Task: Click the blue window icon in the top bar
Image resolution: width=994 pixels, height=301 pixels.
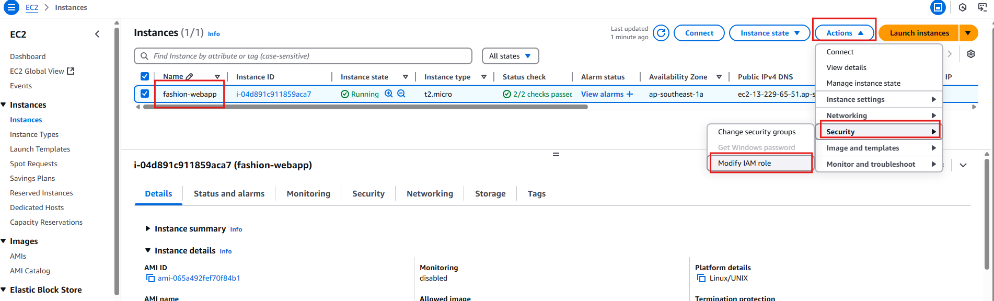Action: point(938,7)
